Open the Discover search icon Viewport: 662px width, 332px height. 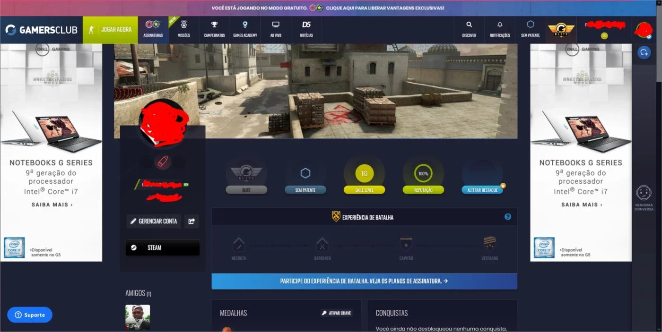tap(469, 24)
